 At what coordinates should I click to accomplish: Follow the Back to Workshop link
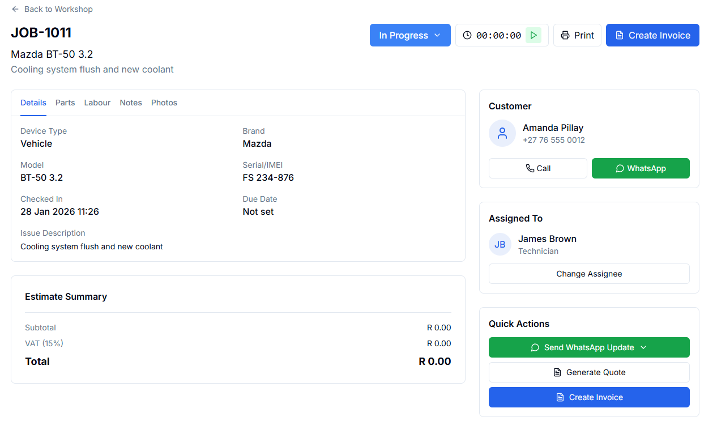click(x=58, y=9)
